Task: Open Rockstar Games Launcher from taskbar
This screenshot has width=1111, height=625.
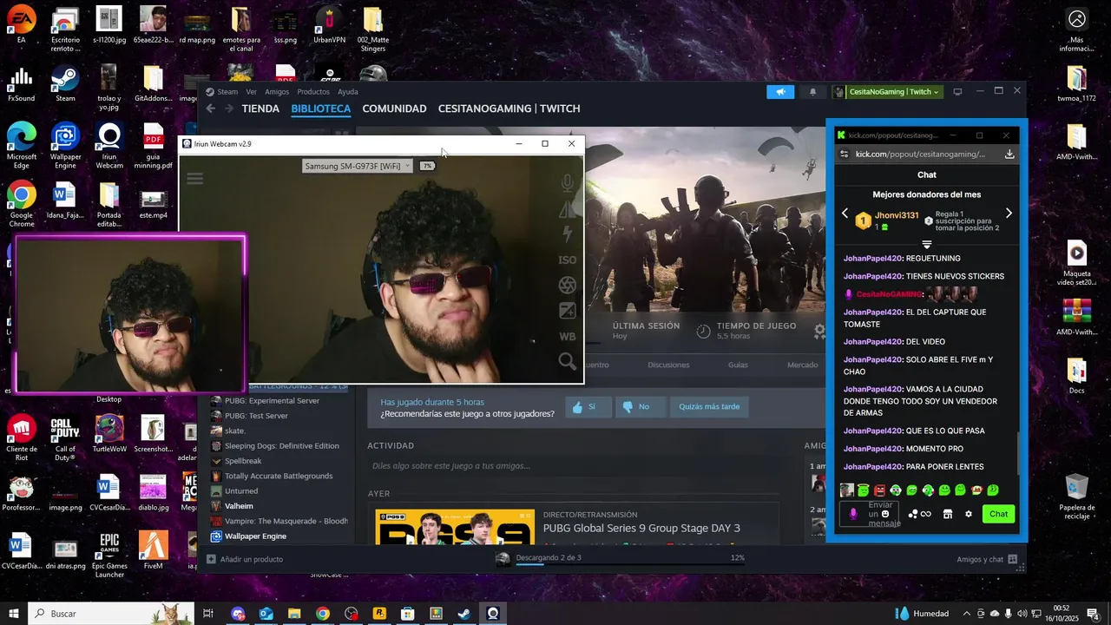Action: coord(379,614)
